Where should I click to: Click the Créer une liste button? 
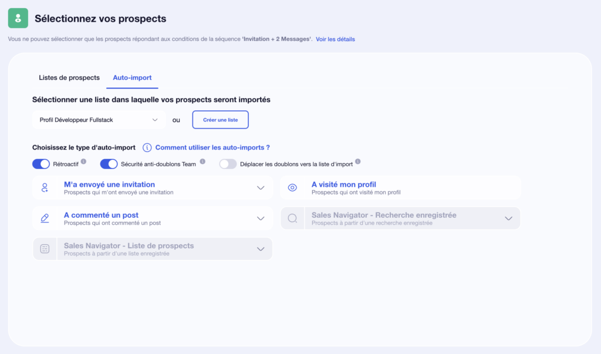[x=220, y=119]
